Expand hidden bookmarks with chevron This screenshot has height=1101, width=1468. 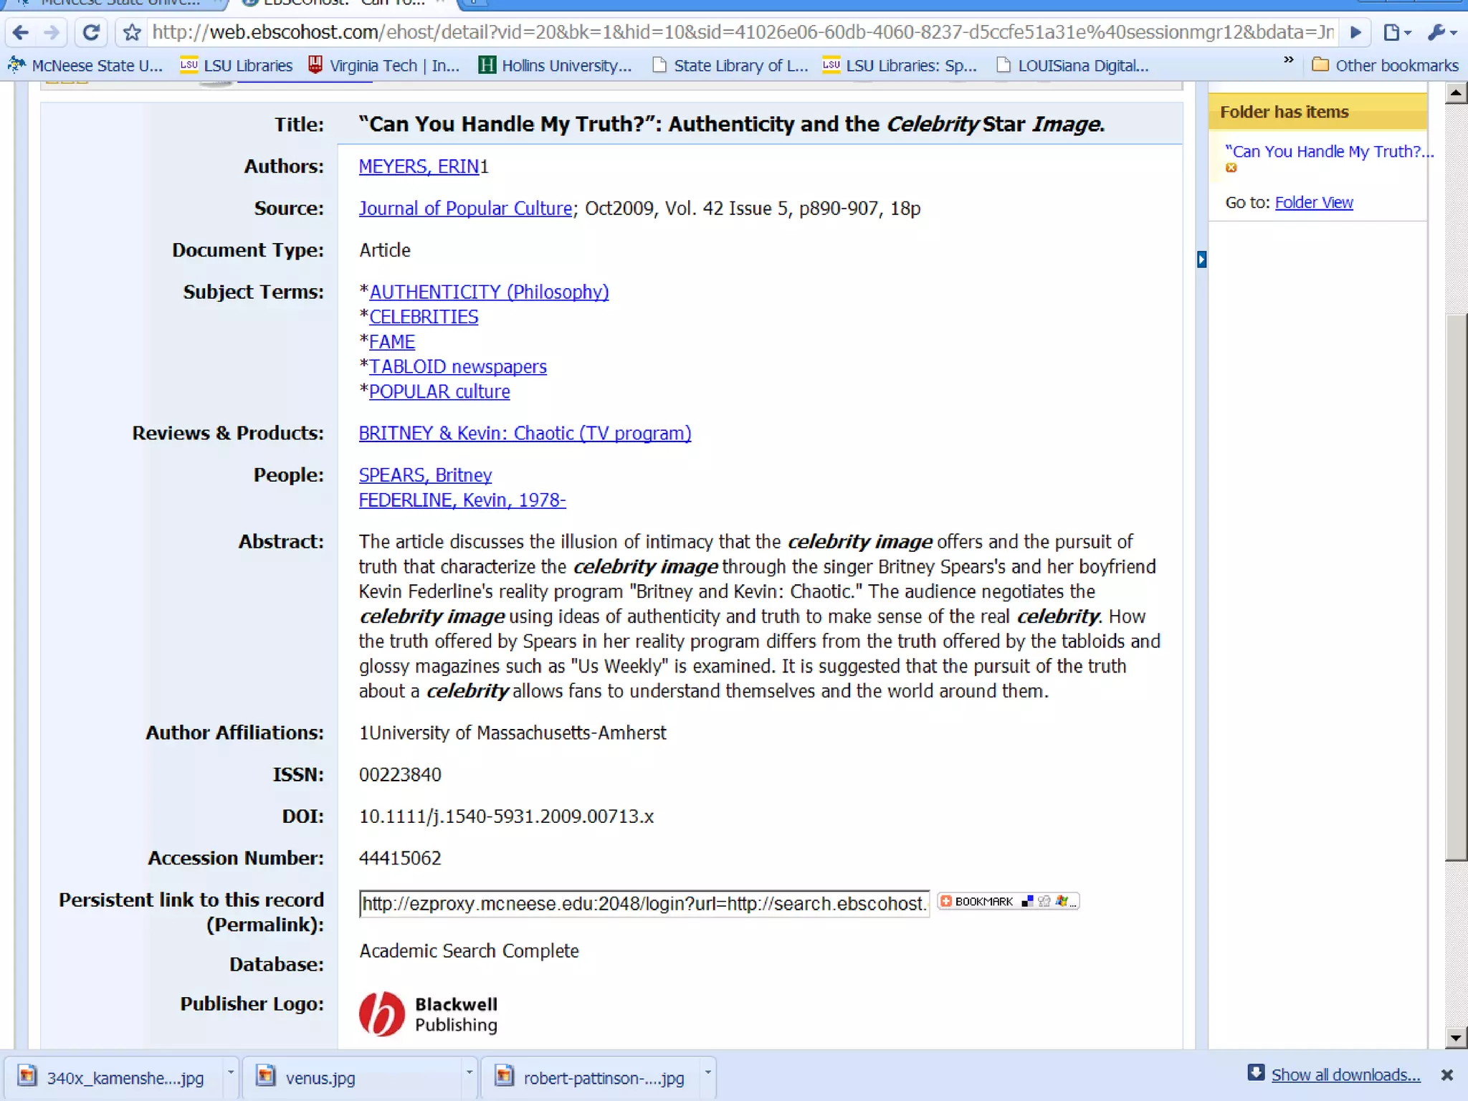coord(1288,60)
